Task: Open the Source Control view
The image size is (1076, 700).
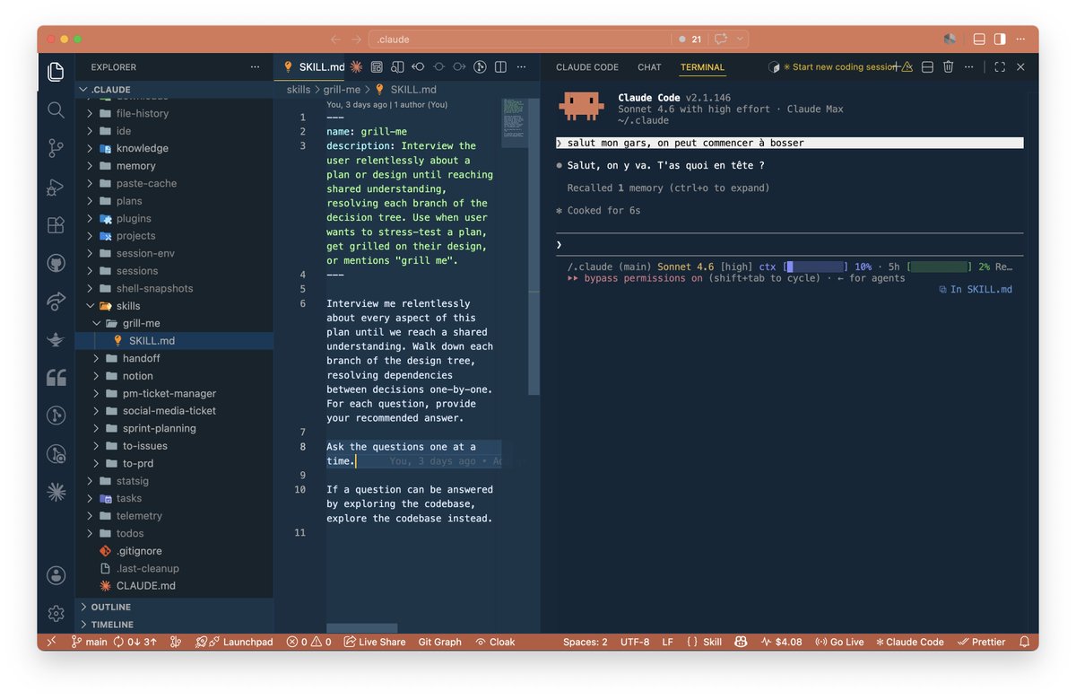Action: pyautogui.click(x=56, y=148)
